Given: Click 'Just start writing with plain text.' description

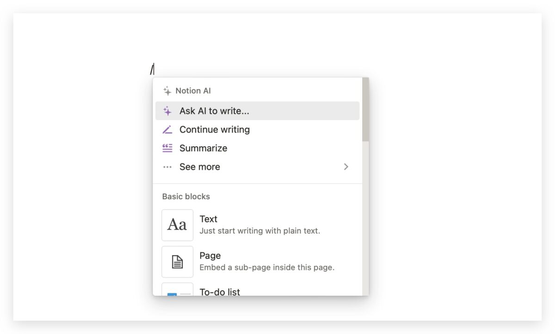Looking at the screenshot, I should 259,231.
